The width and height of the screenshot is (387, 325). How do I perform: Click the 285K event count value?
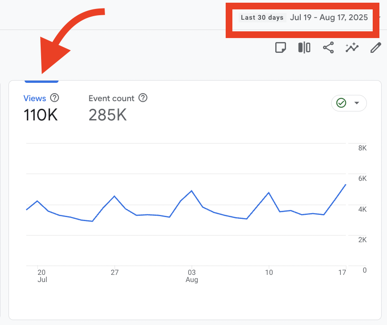point(108,115)
